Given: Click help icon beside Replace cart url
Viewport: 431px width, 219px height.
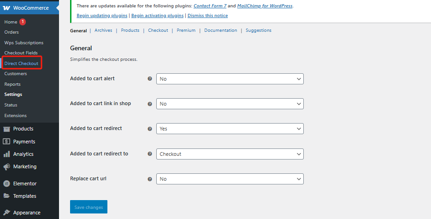Looking at the screenshot, I should tap(150, 179).
